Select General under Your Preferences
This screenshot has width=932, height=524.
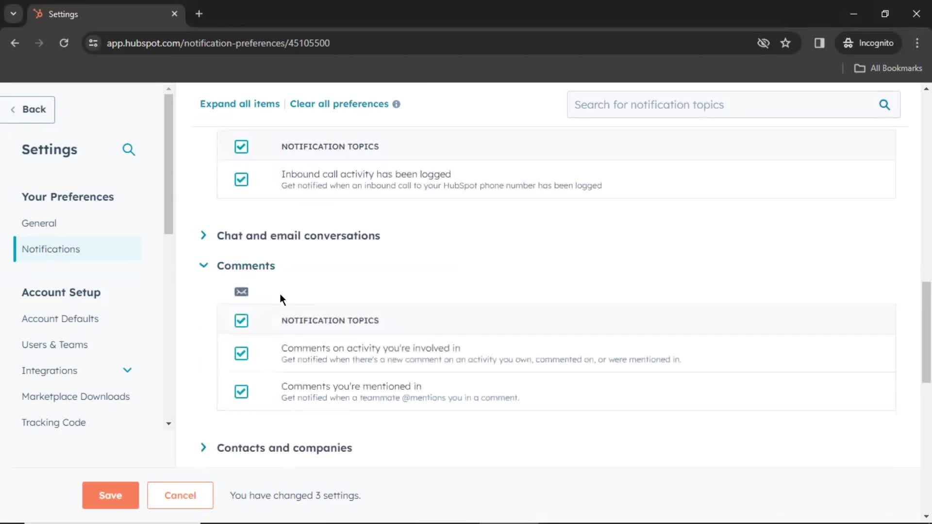point(39,223)
